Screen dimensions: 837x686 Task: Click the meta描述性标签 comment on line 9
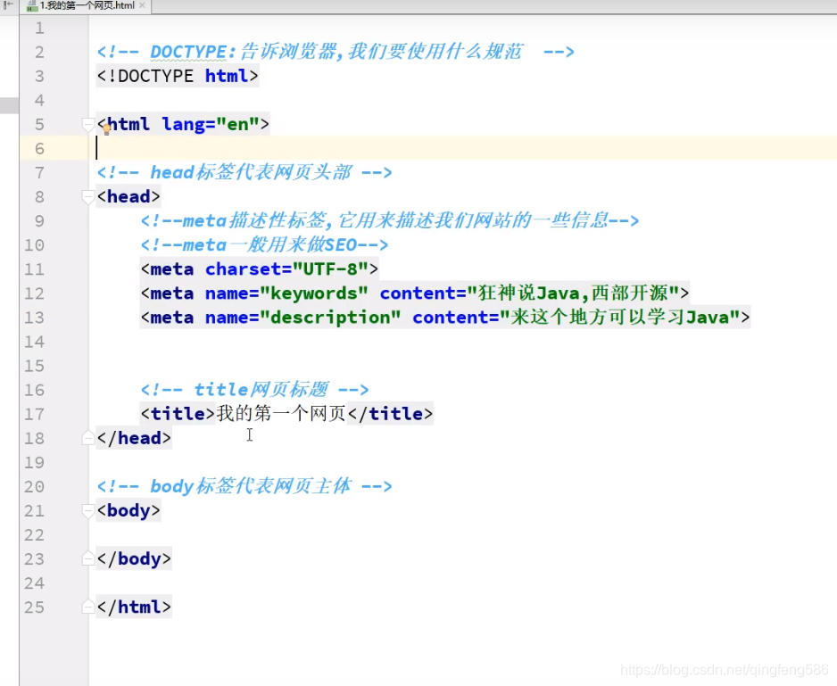390,220
